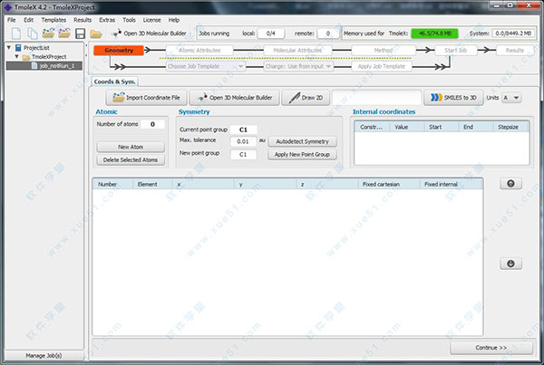Image resolution: width=544 pixels, height=365 pixels.
Task: Click the move down arrow button
Action: click(510, 264)
